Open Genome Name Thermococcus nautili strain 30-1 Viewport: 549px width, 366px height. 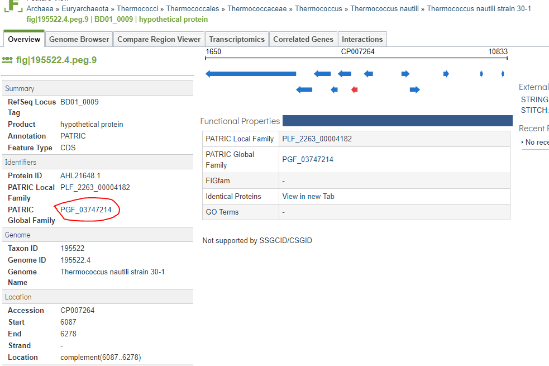click(112, 272)
